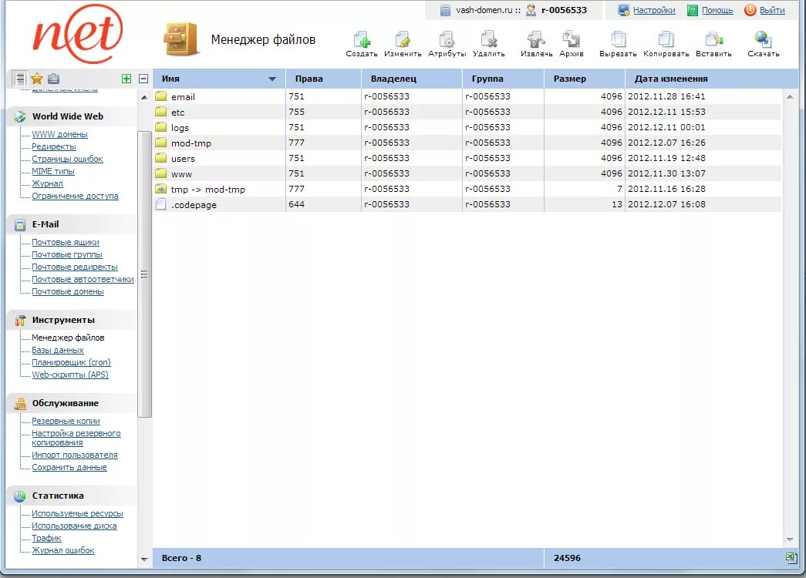Open Планировщик (cron) link
The width and height of the screenshot is (806, 578).
click(x=71, y=362)
